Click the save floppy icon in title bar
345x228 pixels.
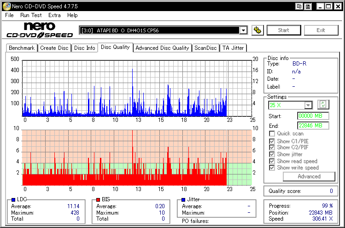click(308, 6)
